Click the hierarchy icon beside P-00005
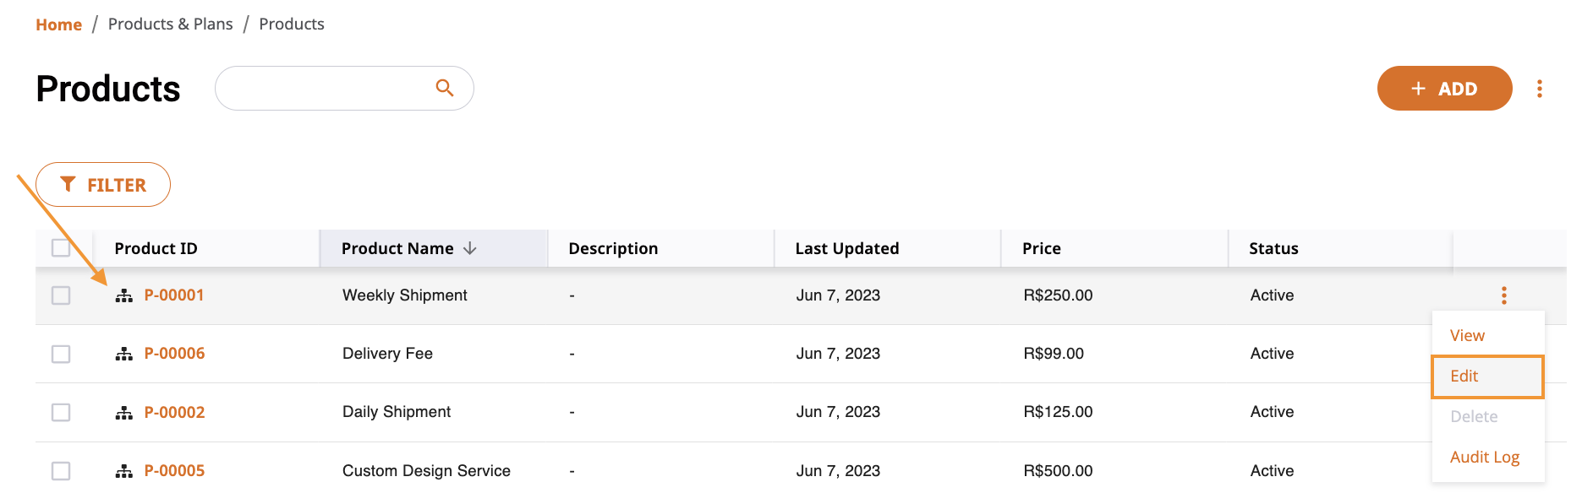 pyautogui.click(x=124, y=471)
